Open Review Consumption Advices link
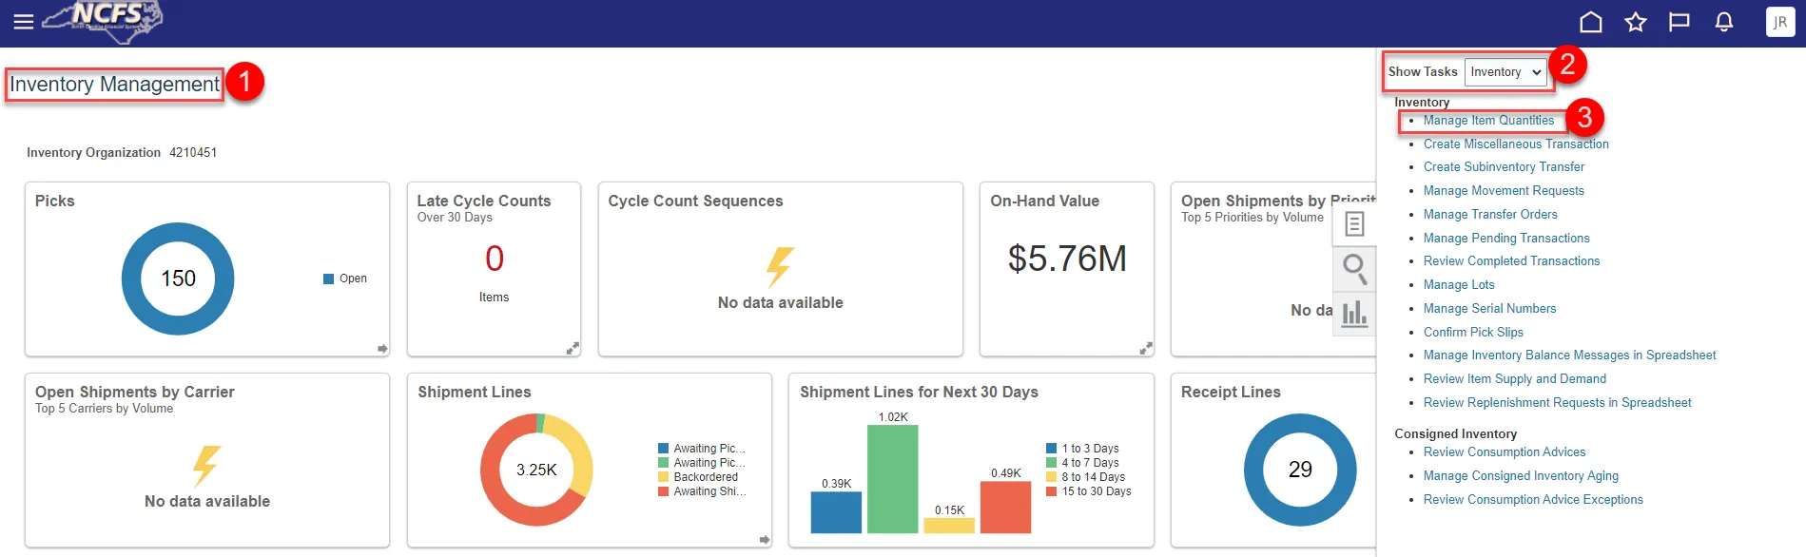 click(1505, 452)
